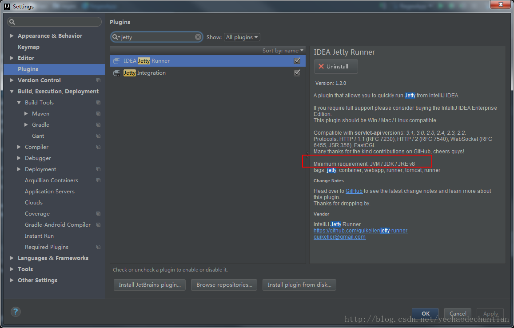This screenshot has height=328, width=514.
Task: Click the settings search magnifier icon
Action: click(x=12, y=22)
